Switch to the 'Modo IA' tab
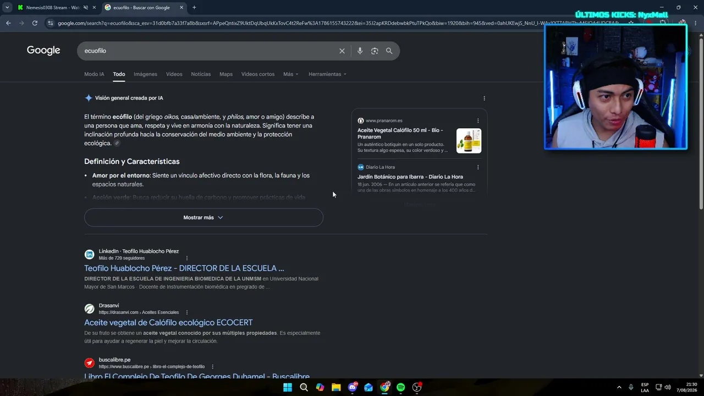 click(94, 74)
